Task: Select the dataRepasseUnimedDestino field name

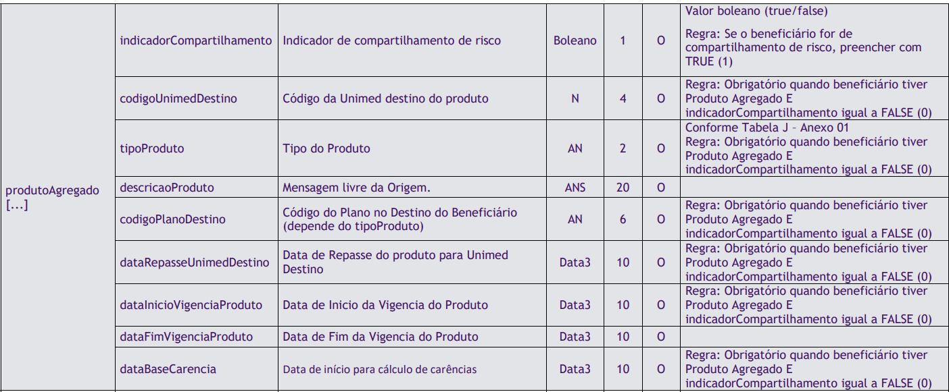Action: pyautogui.click(x=194, y=262)
